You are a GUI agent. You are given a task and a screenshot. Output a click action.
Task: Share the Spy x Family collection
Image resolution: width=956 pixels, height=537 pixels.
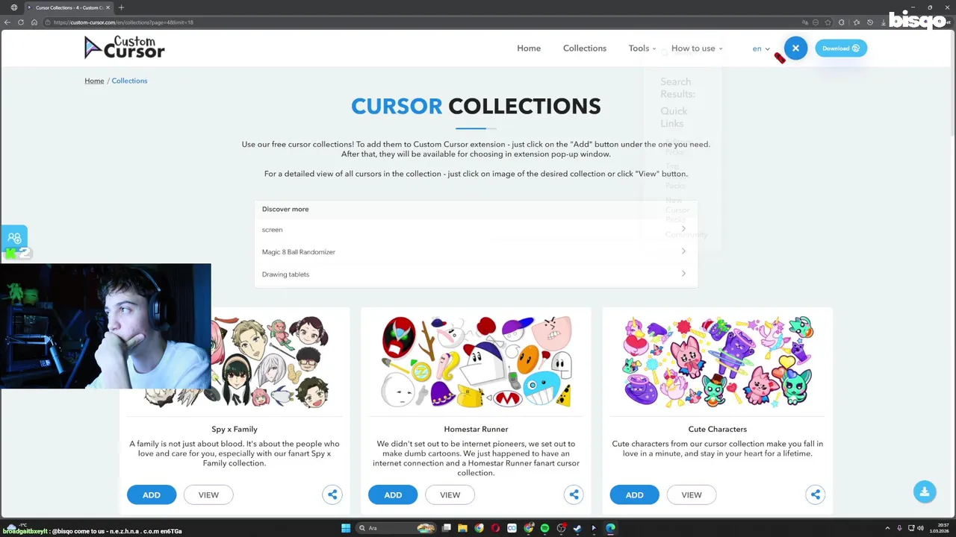click(332, 494)
